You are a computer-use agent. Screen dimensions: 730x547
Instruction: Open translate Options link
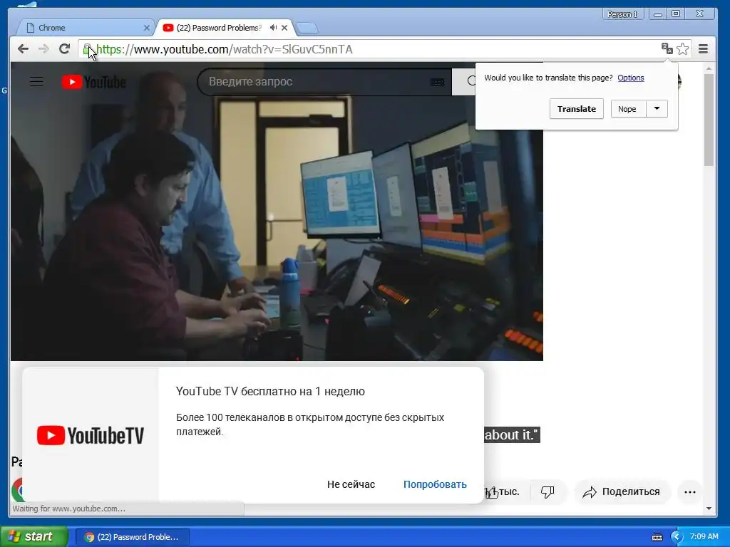(630, 78)
